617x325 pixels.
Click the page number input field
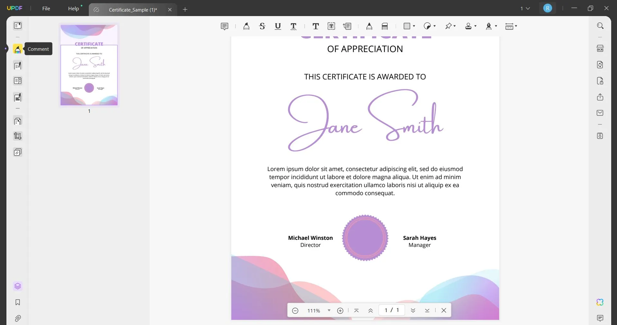pyautogui.click(x=391, y=310)
